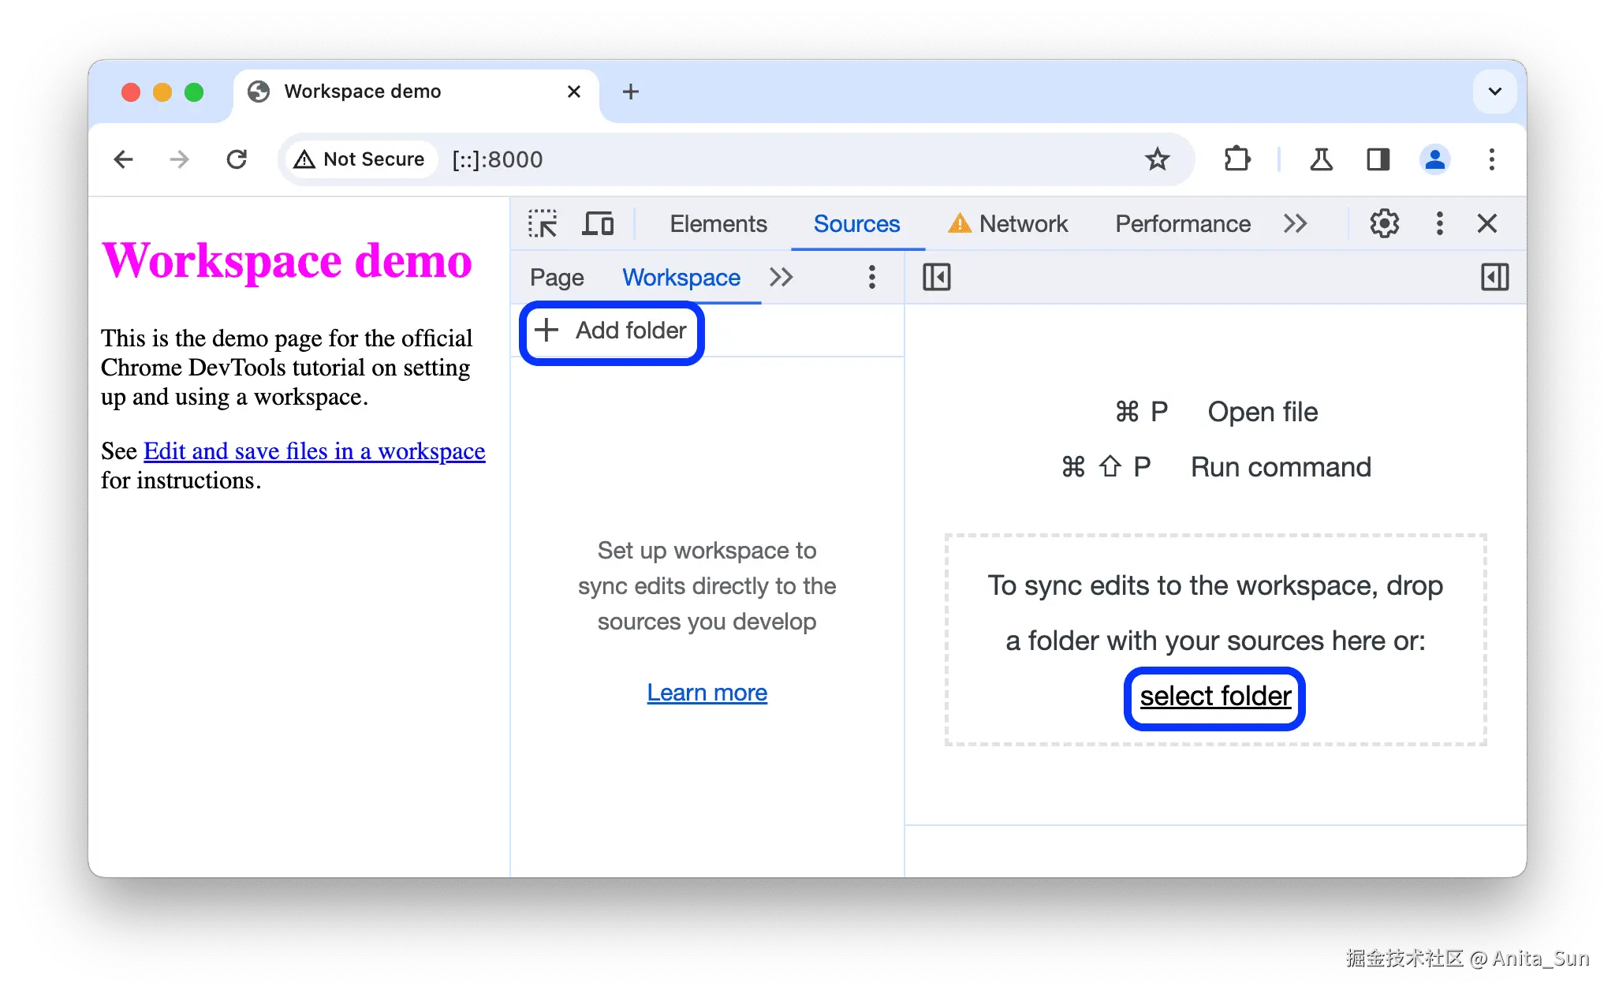Click the select folder link
This screenshot has height=994, width=1615.
[x=1214, y=697]
